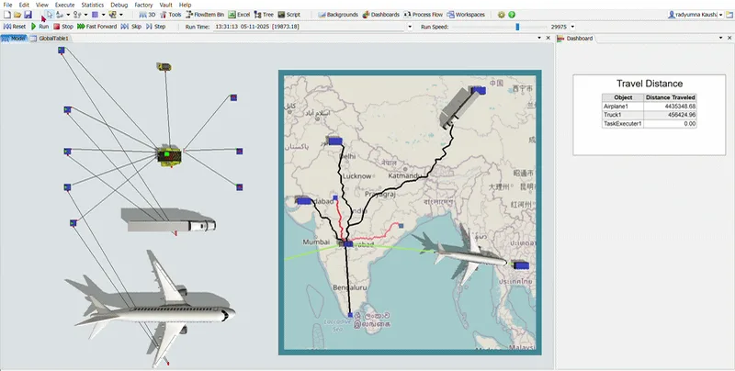Open the View menu
Screen dimensions: 735x371
pos(41,5)
